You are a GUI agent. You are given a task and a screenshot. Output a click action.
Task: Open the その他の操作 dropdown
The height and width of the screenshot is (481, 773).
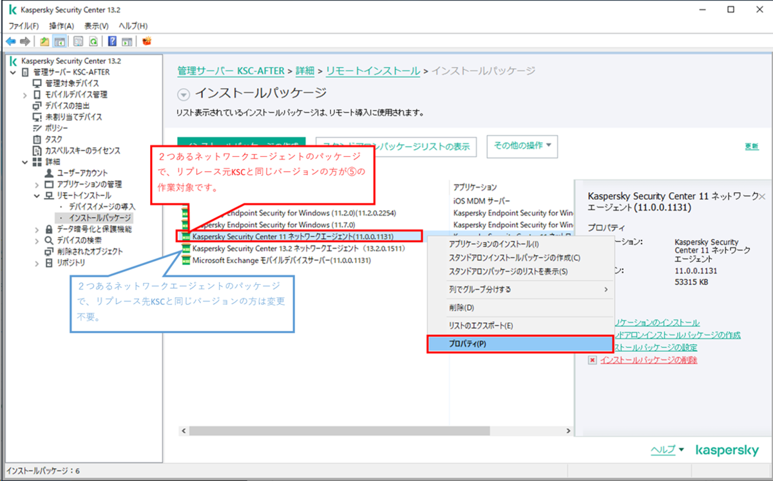coord(522,146)
